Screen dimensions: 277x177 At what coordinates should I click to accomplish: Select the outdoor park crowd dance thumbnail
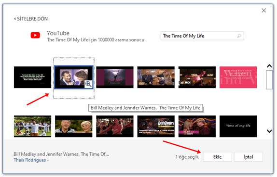[x=32, y=126]
